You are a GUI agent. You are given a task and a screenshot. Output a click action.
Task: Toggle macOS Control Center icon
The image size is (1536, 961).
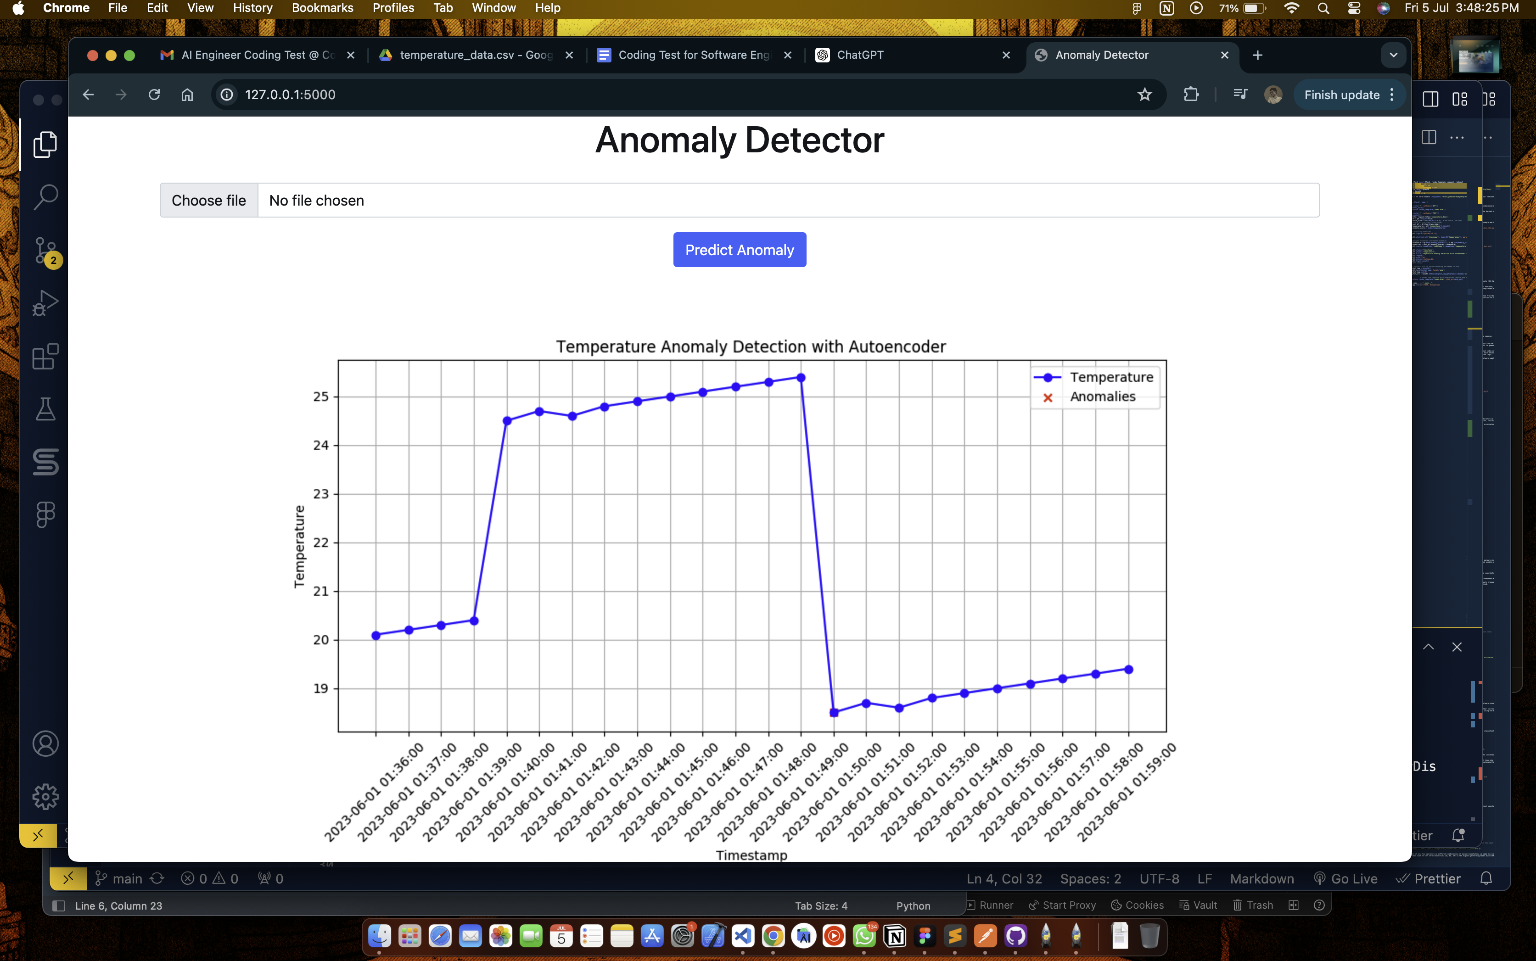(x=1354, y=8)
